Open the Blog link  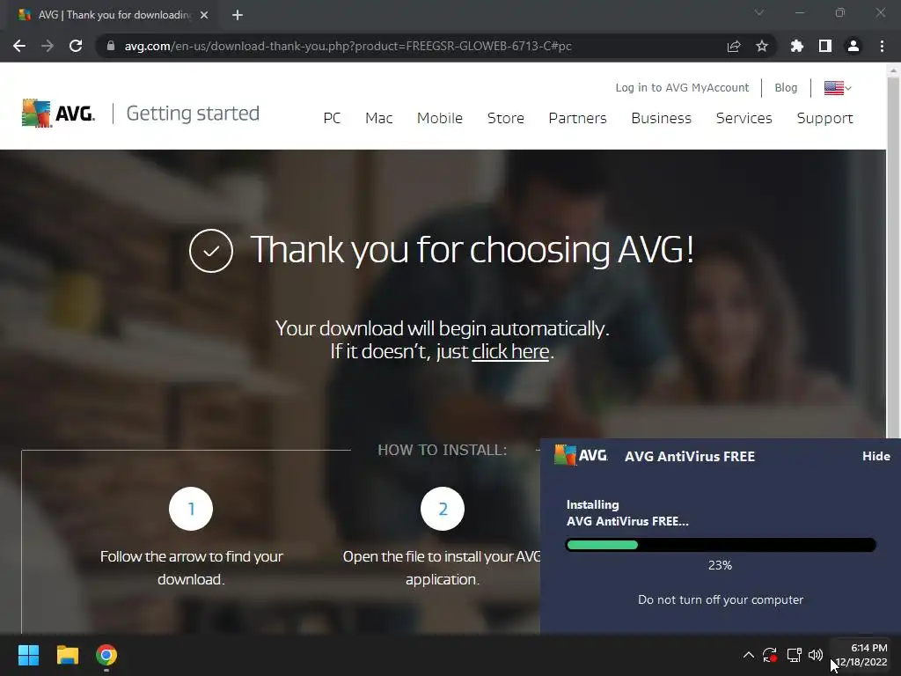(786, 87)
